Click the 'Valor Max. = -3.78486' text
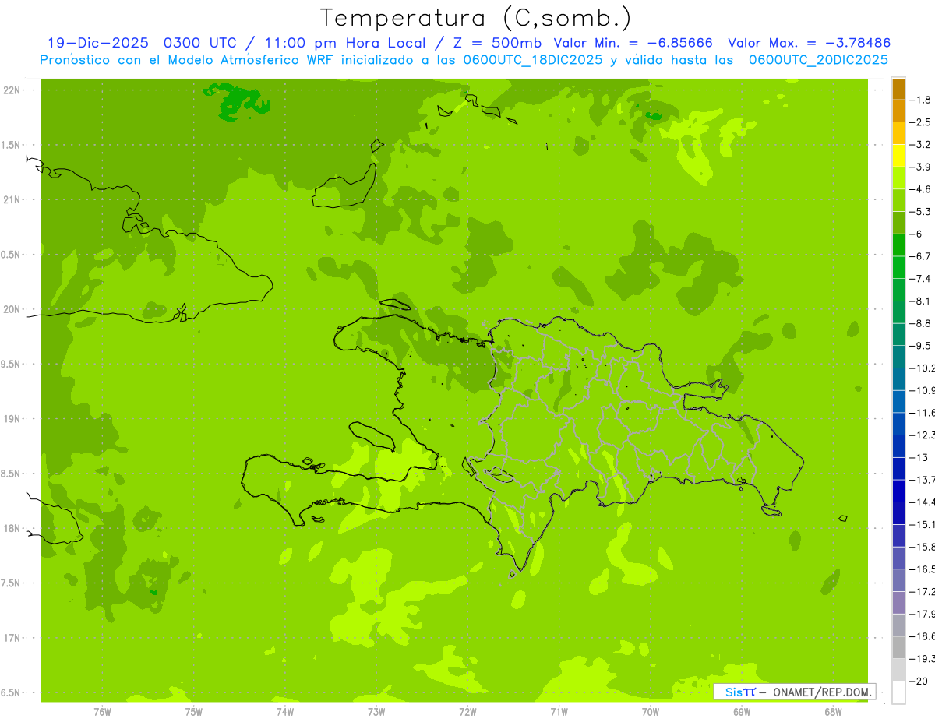The image size is (935, 722). 810,43
